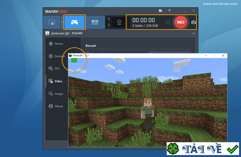Image resolution: width=241 pixels, height=157 pixels.
Task: Minimize the Minecraft window
Action: [x=206, y=56]
